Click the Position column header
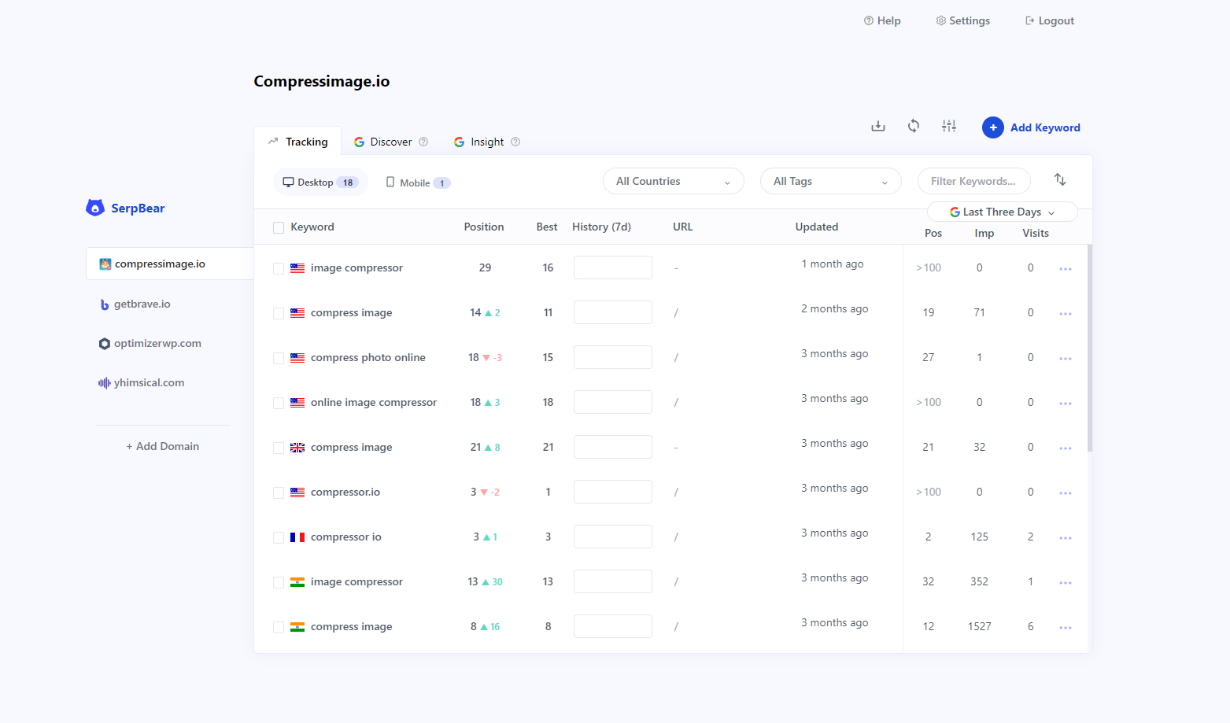The image size is (1230, 723). coord(484,227)
